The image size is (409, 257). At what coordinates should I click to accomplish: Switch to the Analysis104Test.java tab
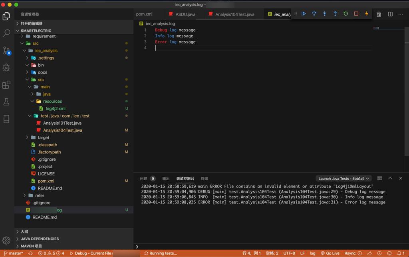pyautogui.click(x=234, y=14)
